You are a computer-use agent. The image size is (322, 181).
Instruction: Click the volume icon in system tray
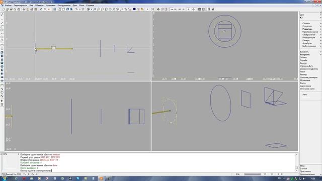[304, 179]
